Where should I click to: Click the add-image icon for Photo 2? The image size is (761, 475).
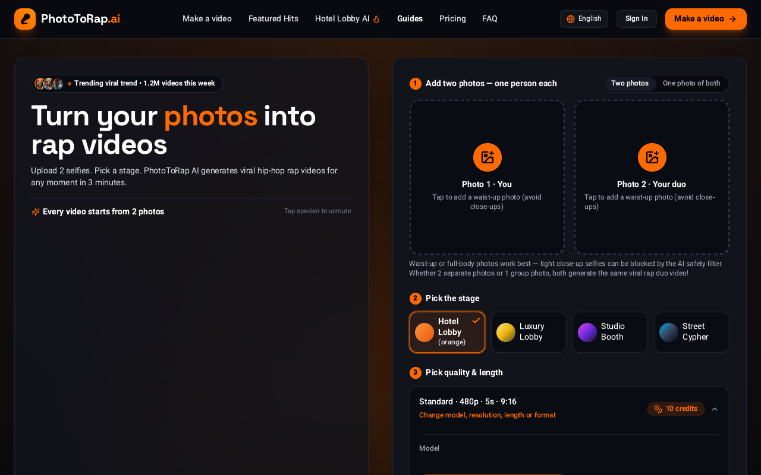(652, 157)
